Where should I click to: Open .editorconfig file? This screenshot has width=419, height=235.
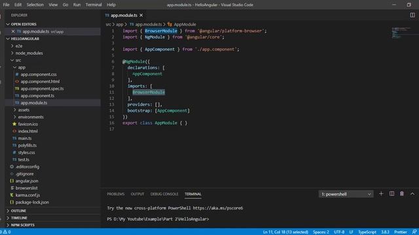tap(27, 167)
